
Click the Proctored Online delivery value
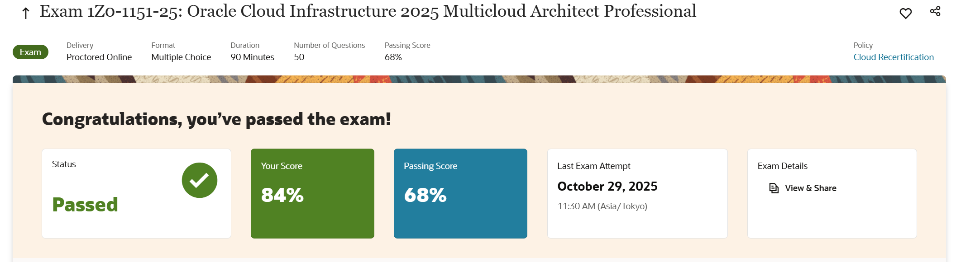pos(99,57)
